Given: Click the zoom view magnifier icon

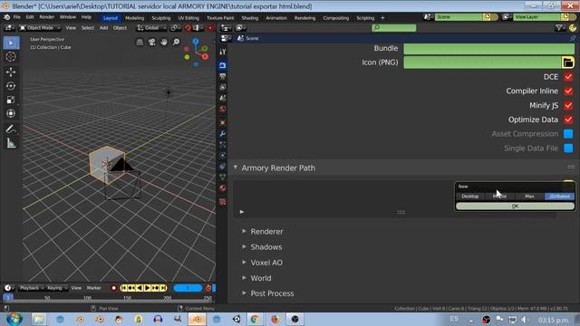Looking at the screenshot, I should click(176, 43).
